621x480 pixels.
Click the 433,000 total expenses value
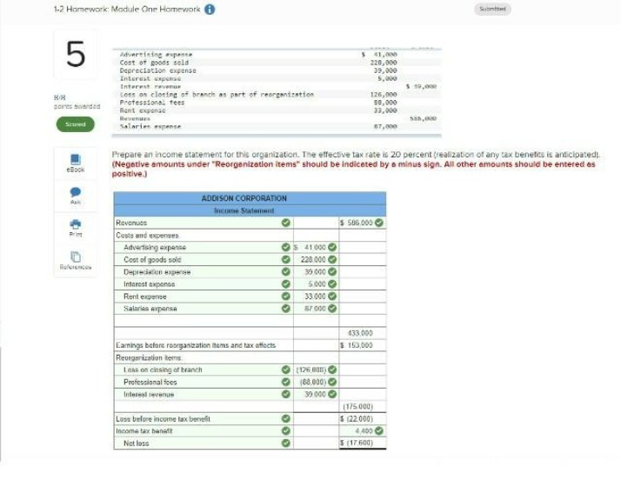[360, 333]
